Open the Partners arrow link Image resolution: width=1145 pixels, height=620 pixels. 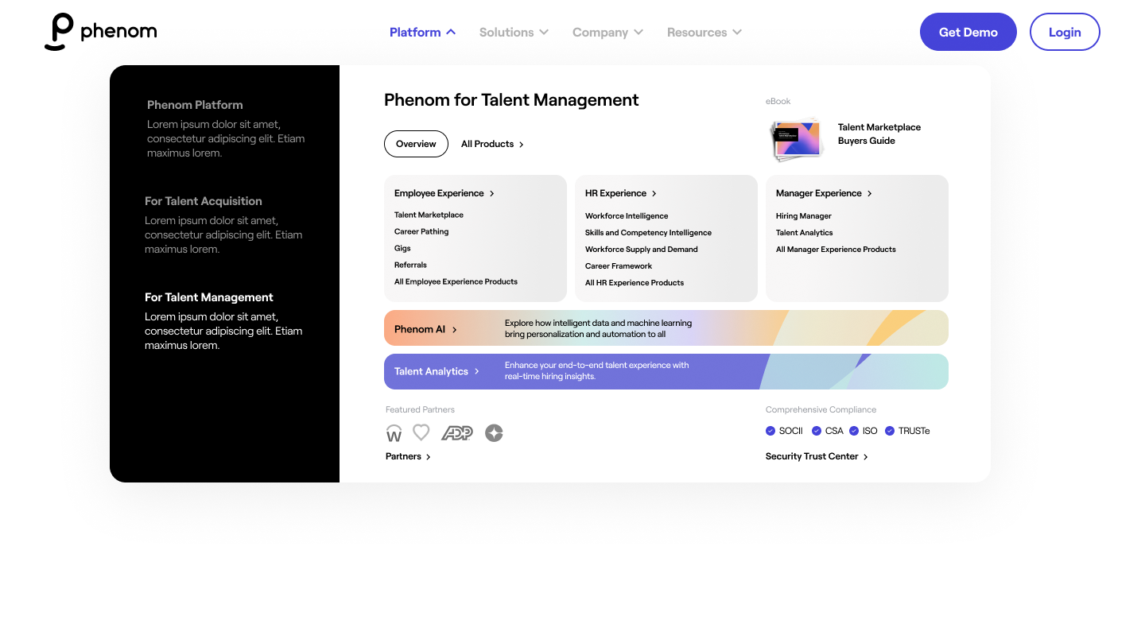[x=408, y=456]
